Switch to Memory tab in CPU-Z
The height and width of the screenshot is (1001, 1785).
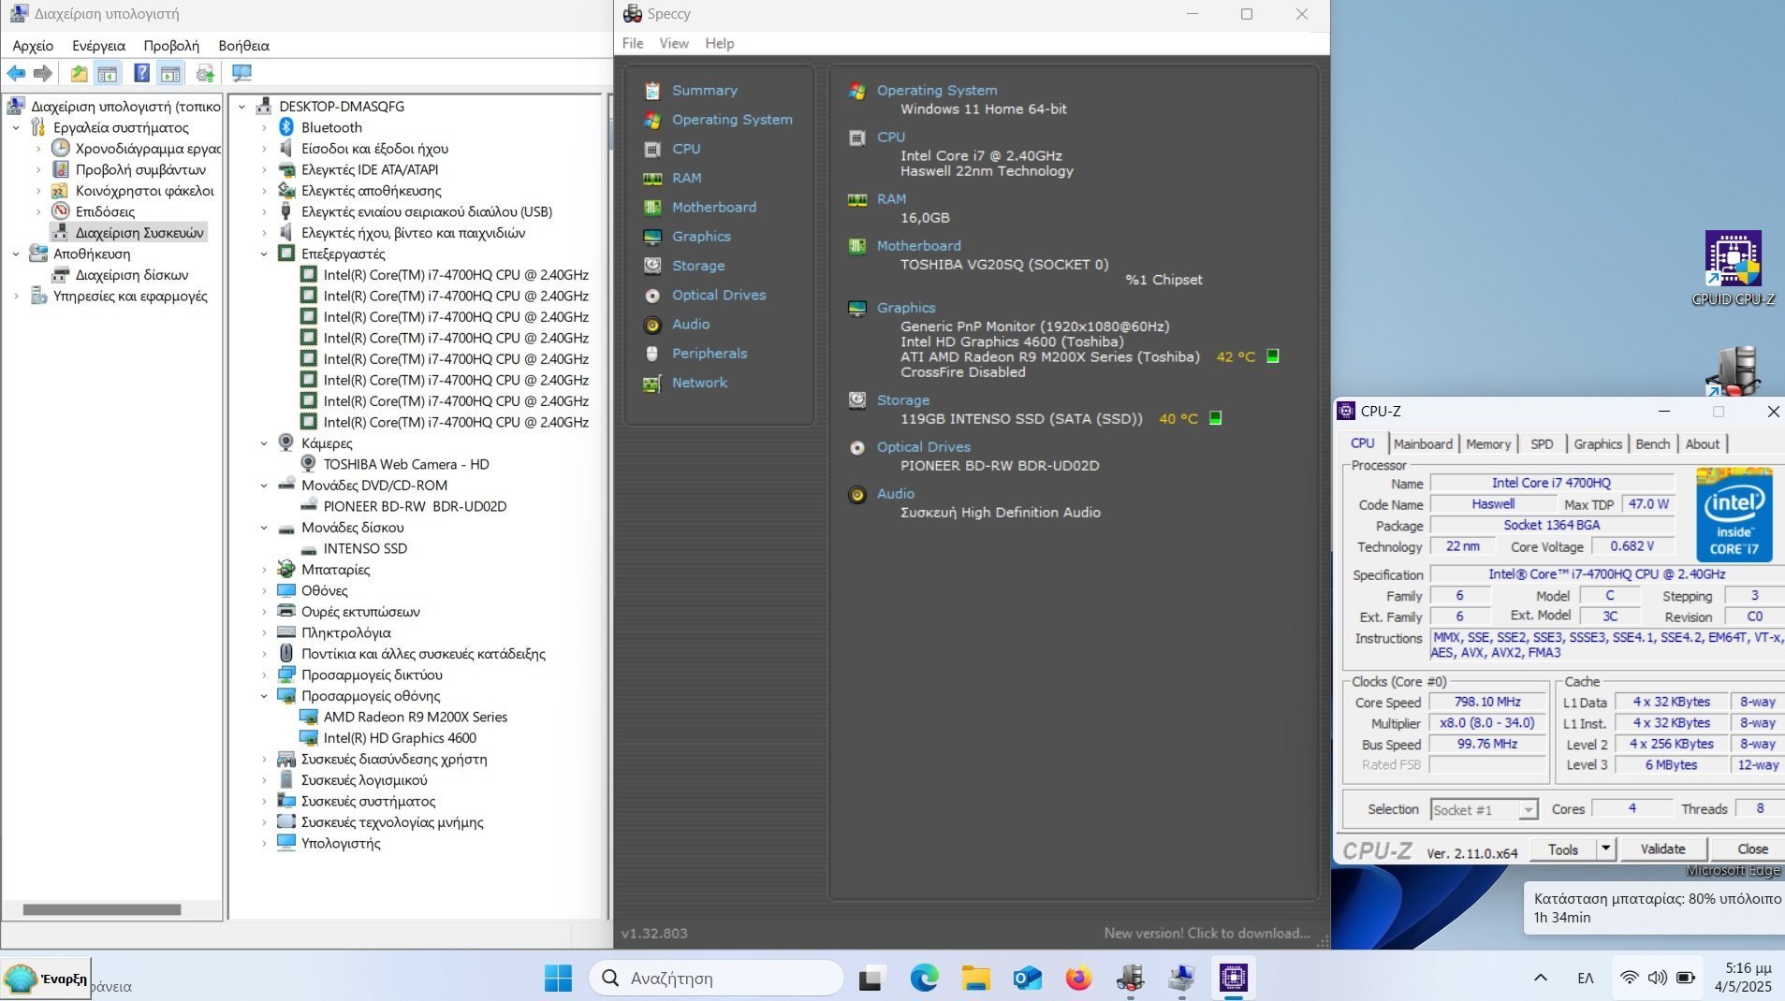1488,444
